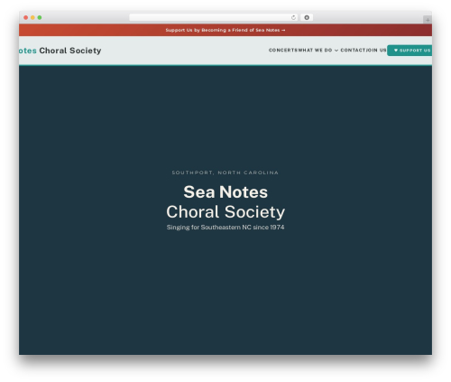Click the Sea Notes hero heading

(x=225, y=192)
